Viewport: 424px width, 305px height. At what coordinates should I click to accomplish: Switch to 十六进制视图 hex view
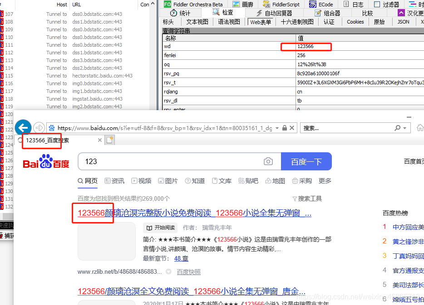297,22
